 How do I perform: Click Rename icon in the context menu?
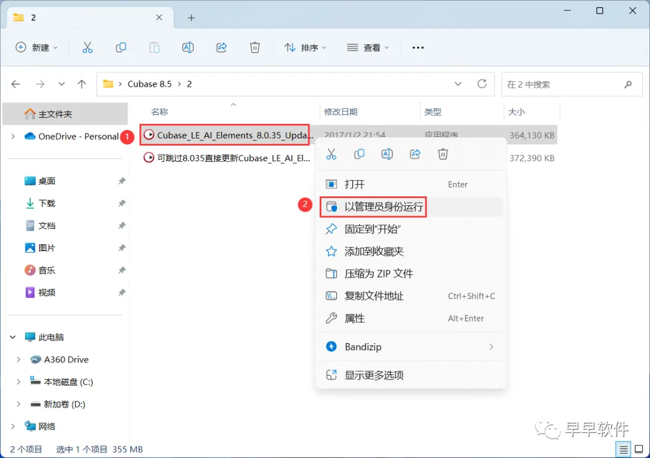(x=387, y=154)
